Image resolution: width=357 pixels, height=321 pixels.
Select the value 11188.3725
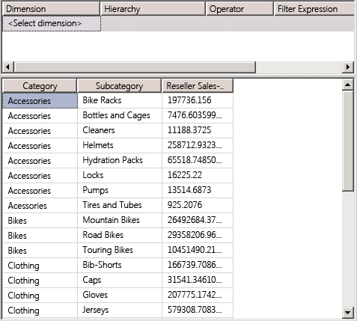click(198, 130)
